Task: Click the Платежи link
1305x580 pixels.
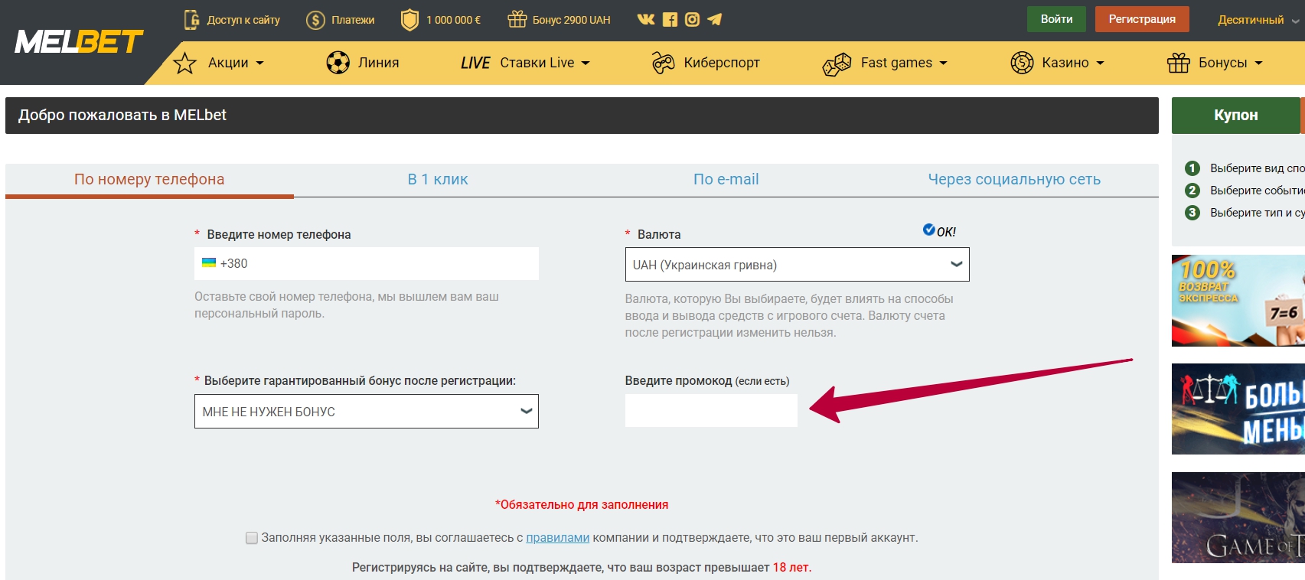Action: point(353,20)
